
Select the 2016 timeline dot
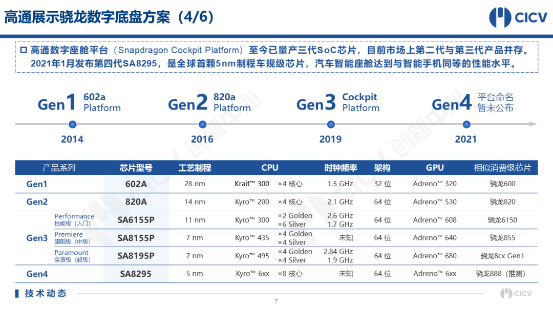202,124
